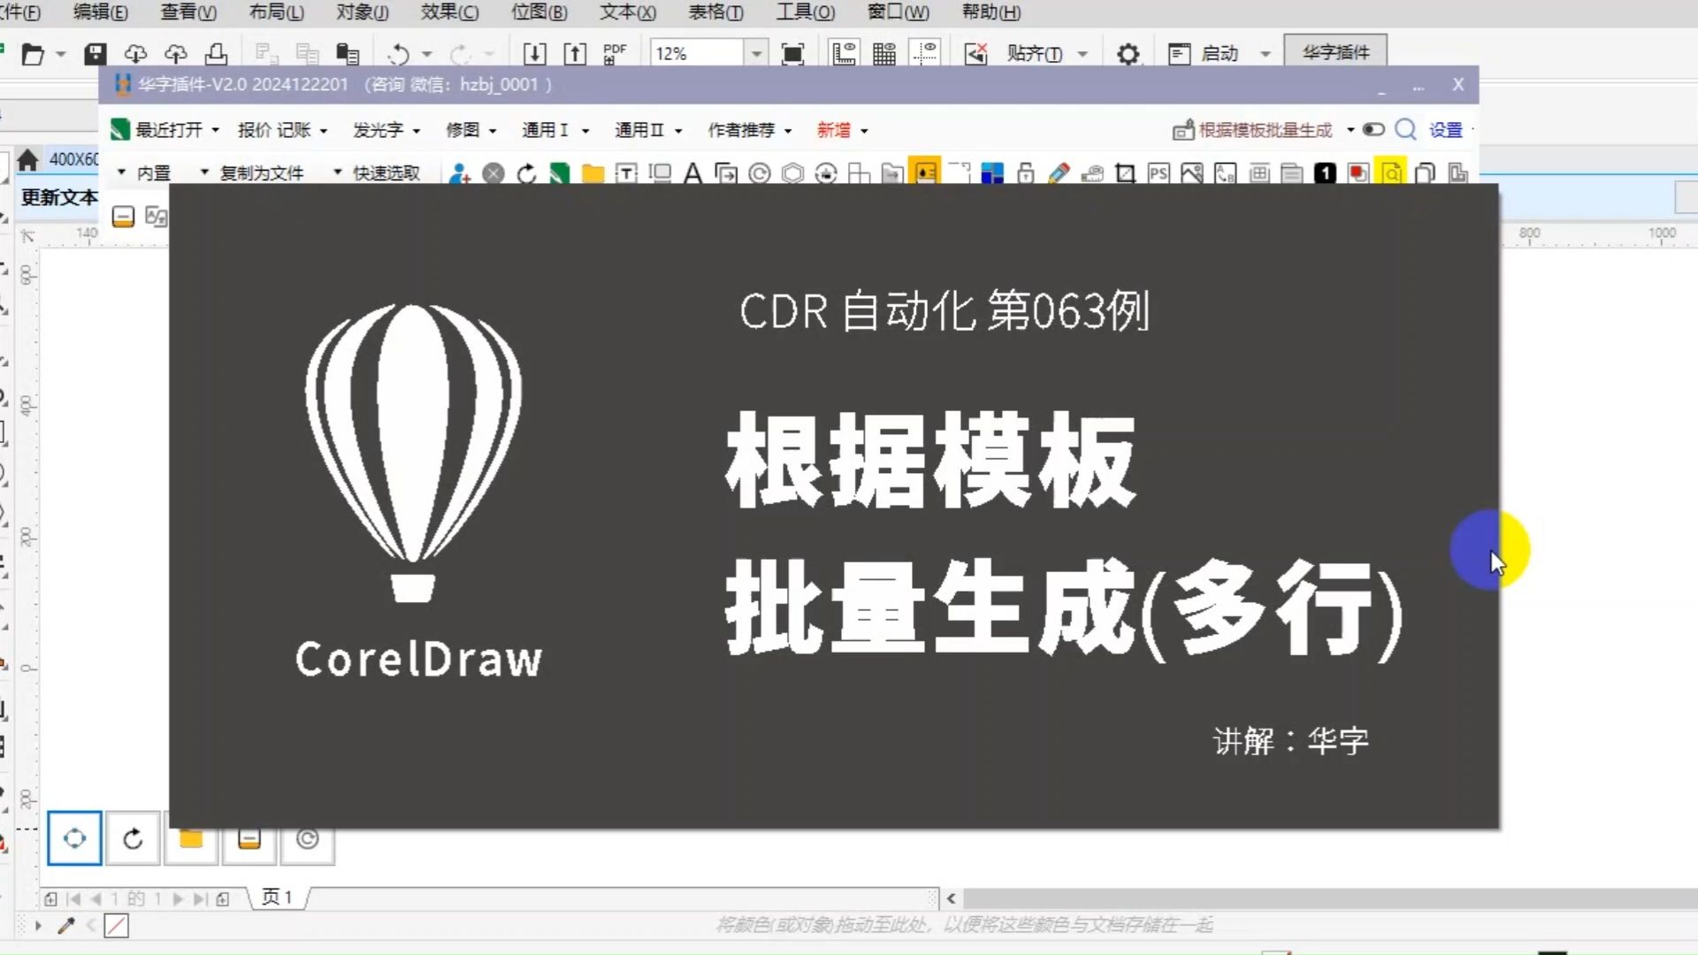Click the text frame T icon in plugin toolbar
The height and width of the screenshot is (955, 1698).
[x=626, y=173]
